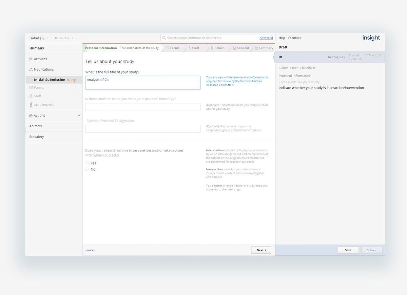Select Yes for intervention or interaction
Screen dimensions: 407x295
87,163
